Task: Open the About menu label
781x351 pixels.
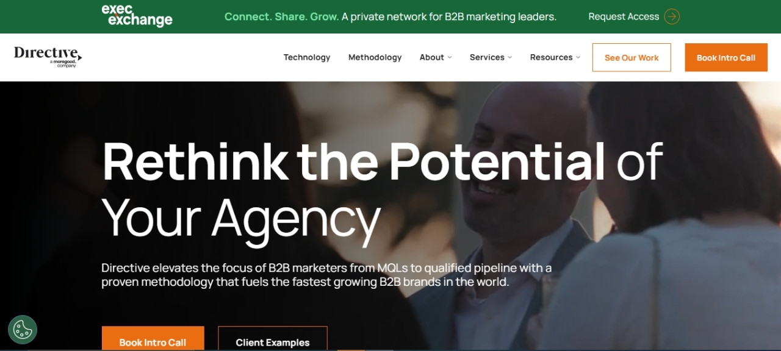Action: tap(431, 57)
